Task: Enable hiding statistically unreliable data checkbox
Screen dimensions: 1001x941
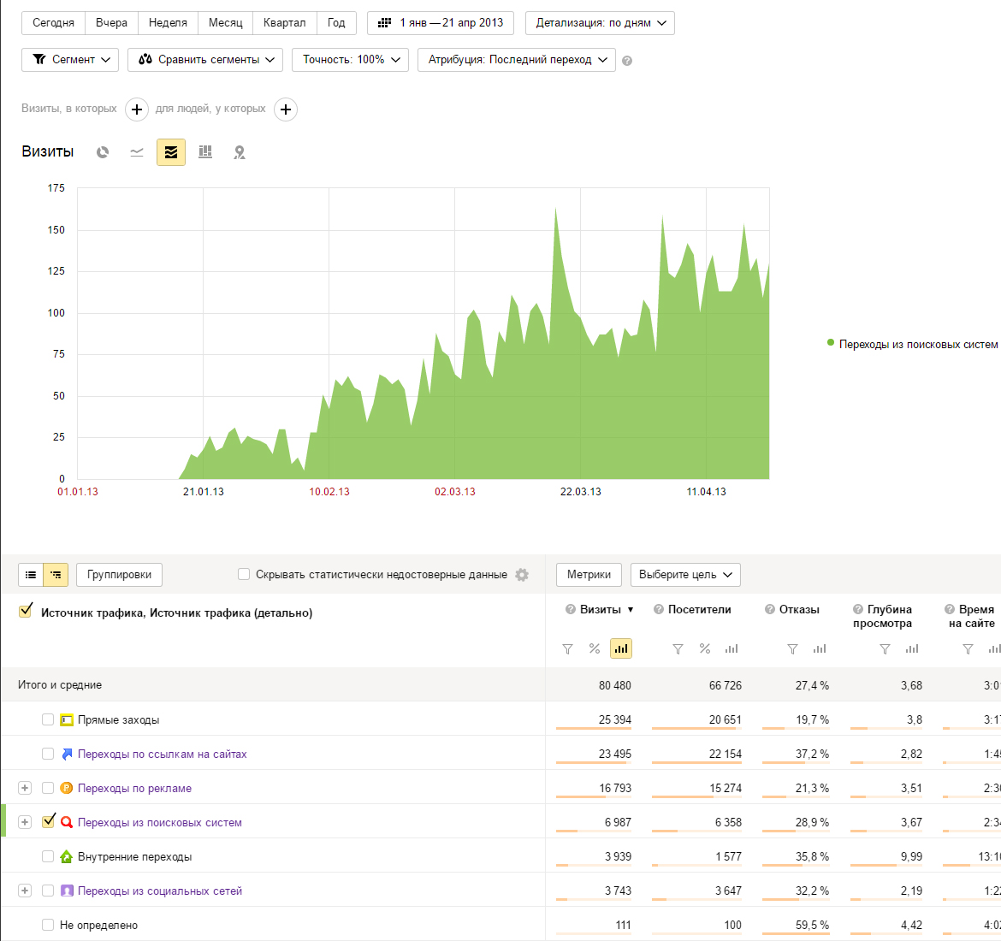Action: pos(244,575)
